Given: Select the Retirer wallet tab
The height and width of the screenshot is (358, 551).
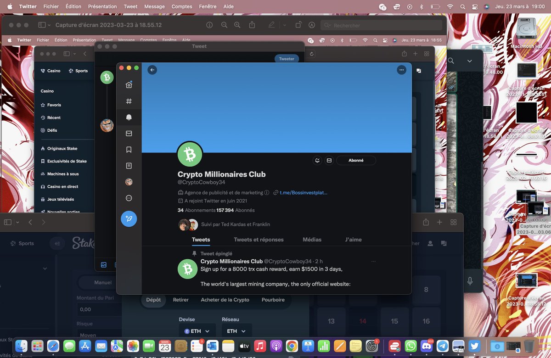Looking at the screenshot, I should pyautogui.click(x=181, y=300).
